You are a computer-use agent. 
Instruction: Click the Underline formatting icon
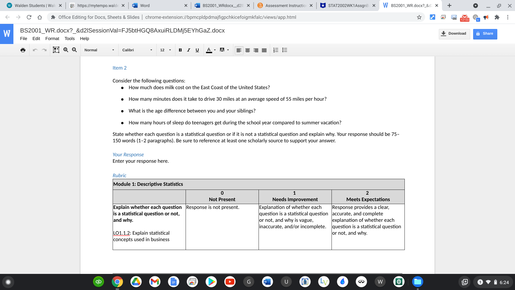point(197,50)
